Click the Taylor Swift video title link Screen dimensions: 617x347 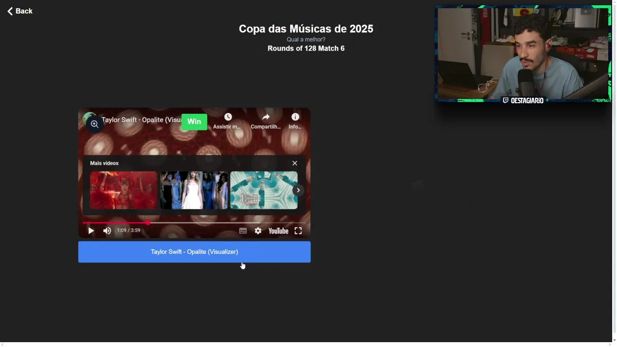click(141, 120)
